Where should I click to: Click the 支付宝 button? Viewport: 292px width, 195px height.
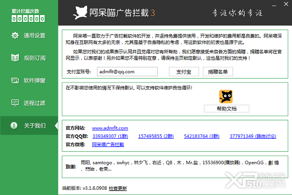[x=184, y=72]
